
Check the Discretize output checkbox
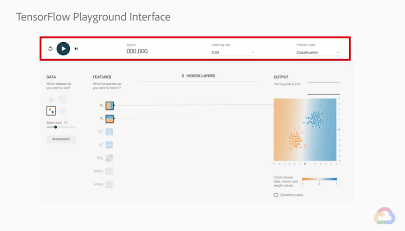[275, 195]
